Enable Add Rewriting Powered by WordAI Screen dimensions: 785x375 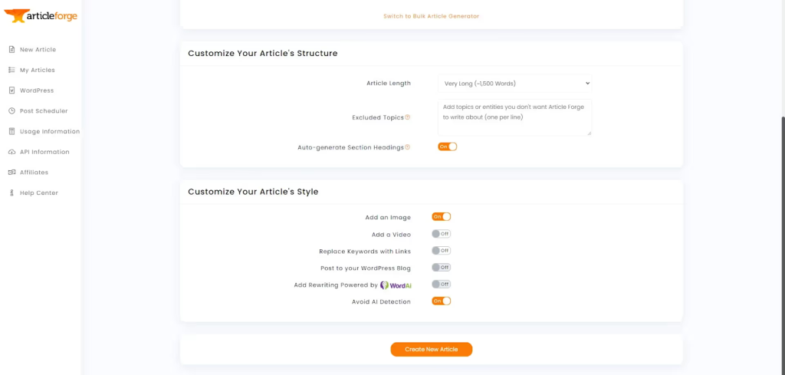click(x=442, y=285)
